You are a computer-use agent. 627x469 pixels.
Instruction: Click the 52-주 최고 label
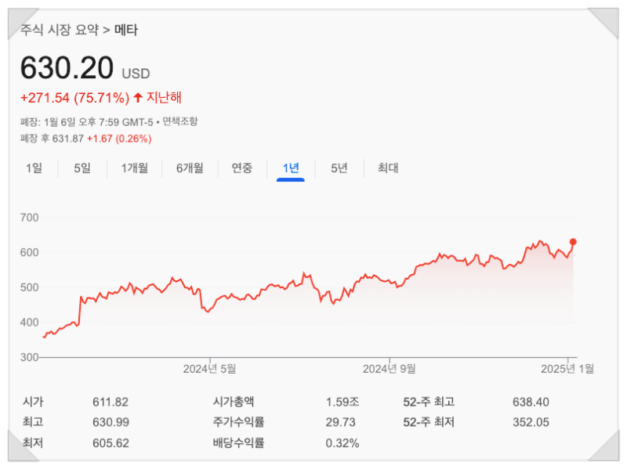point(429,402)
